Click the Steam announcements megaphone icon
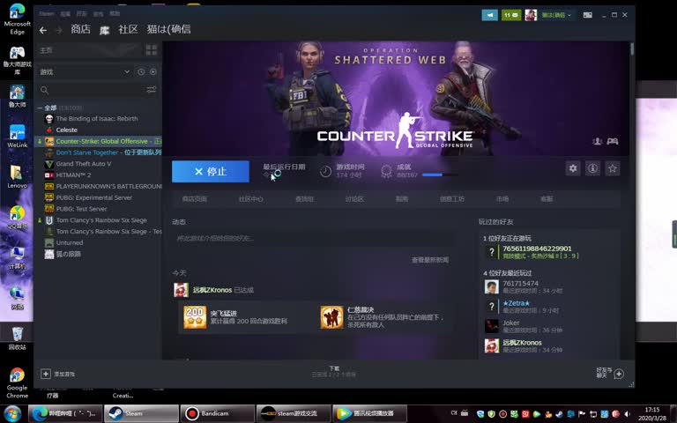The image size is (677, 423). (x=489, y=15)
